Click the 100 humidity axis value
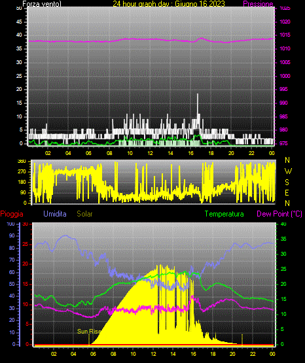The image size is (305, 363). point(11,224)
